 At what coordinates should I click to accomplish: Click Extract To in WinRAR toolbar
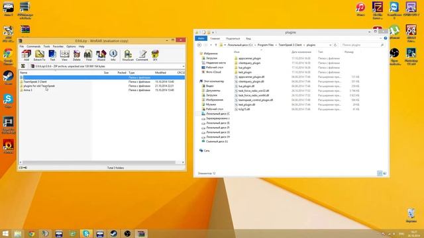click(39, 56)
